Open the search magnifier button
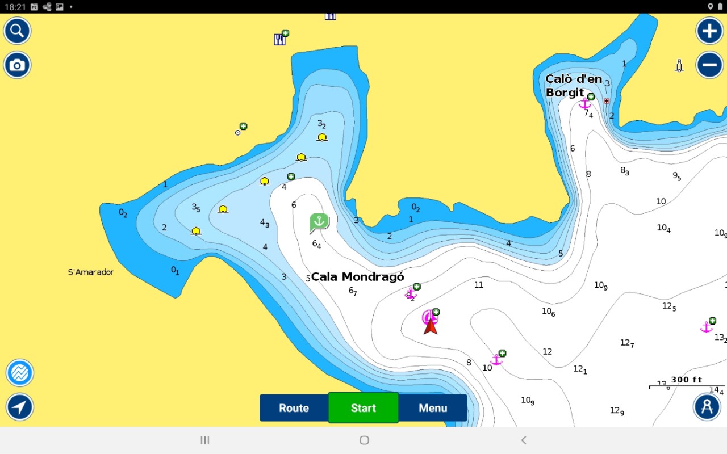 pyautogui.click(x=17, y=31)
